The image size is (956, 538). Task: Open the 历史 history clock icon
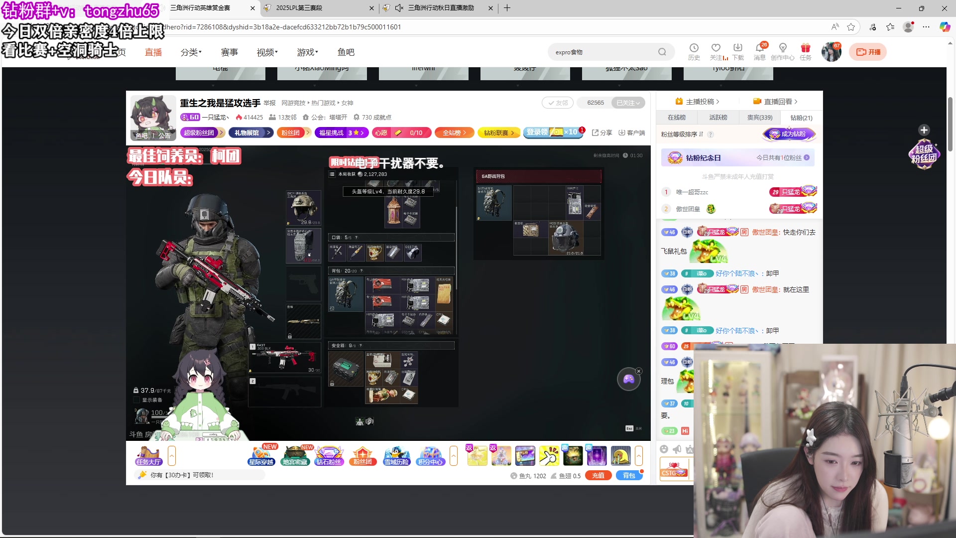(694, 52)
